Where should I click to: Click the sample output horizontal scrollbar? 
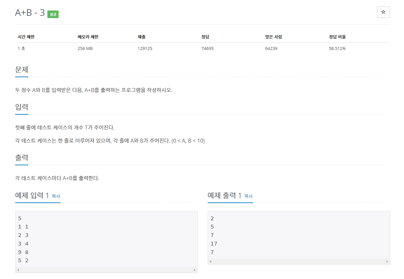tap(298, 261)
